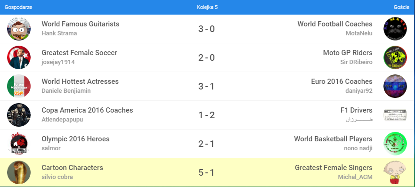
Task: Open daniyar92's blurred avatar
Action: point(395,86)
